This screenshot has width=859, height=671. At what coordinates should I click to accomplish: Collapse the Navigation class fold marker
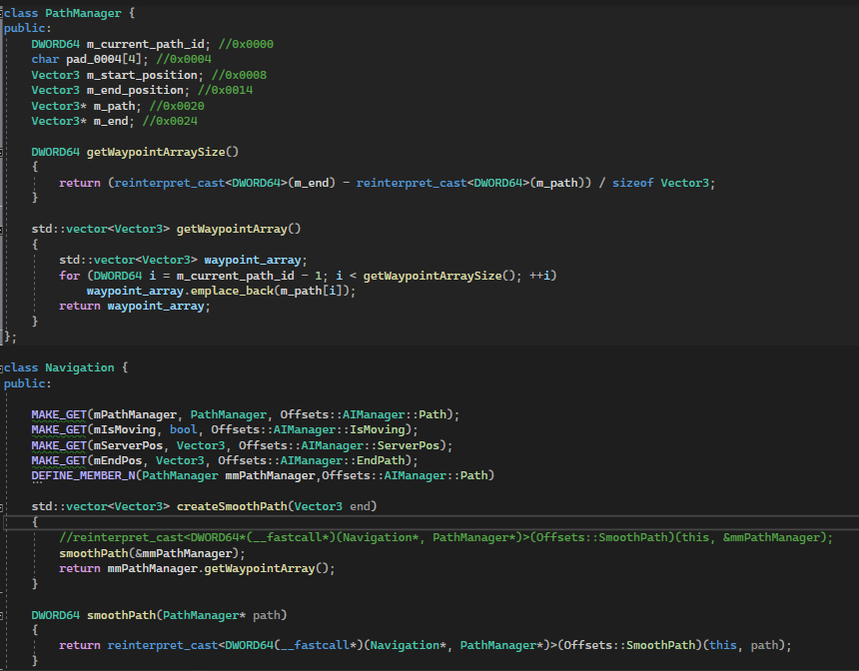coord(3,367)
